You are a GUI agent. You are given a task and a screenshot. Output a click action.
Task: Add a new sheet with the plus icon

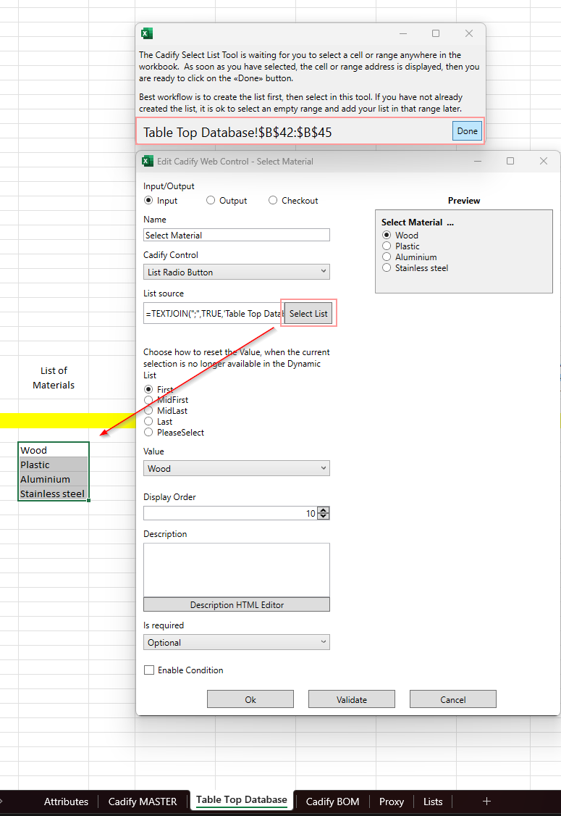click(x=486, y=802)
